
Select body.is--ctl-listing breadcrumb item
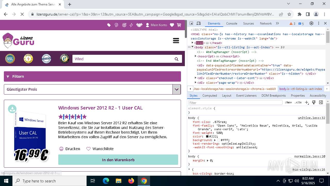tap(301, 89)
